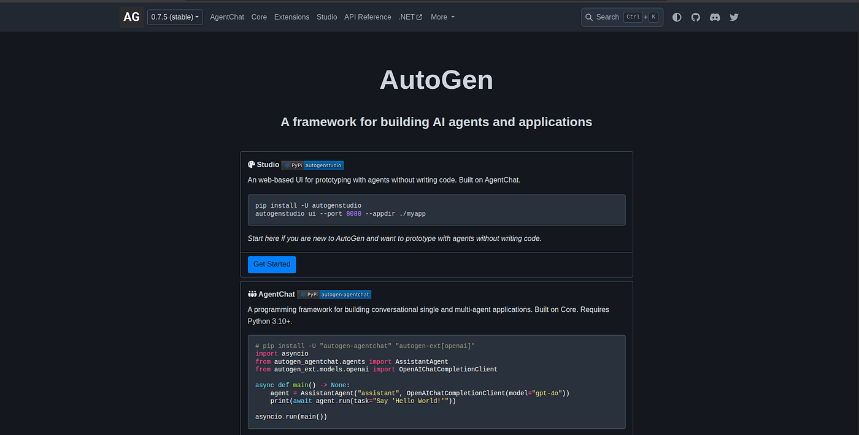Click the people icon beside AgentChat
The width and height of the screenshot is (859, 435).
coord(252,294)
